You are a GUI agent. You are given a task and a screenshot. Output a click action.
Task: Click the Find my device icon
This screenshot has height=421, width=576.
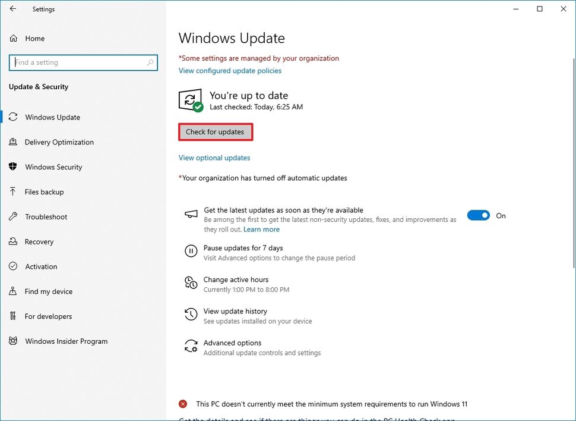click(x=14, y=291)
